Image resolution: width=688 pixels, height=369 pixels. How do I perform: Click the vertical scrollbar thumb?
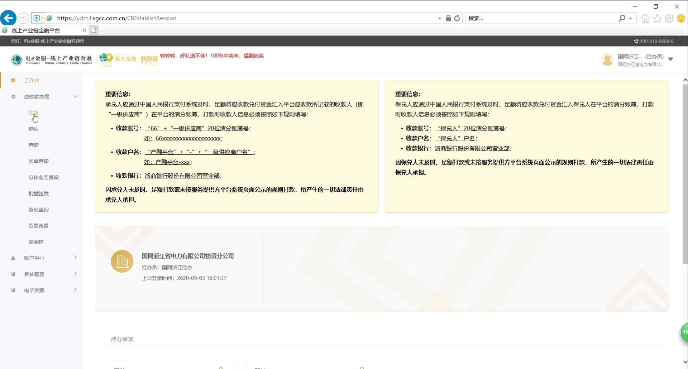click(x=685, y=174)
